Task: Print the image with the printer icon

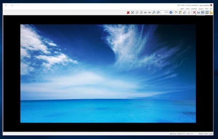Action: click(x=199, y=12)
